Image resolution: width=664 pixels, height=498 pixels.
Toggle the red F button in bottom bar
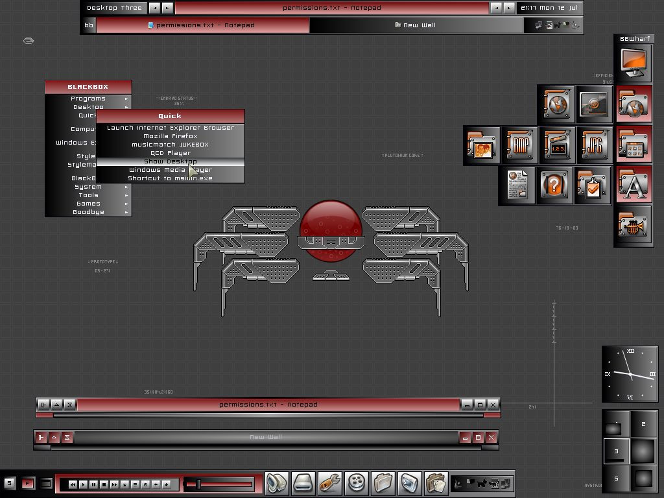tap(27, 483)
